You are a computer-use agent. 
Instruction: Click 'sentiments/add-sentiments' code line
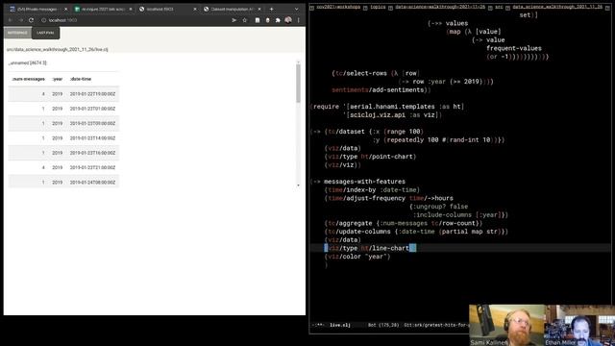[381, 89]
